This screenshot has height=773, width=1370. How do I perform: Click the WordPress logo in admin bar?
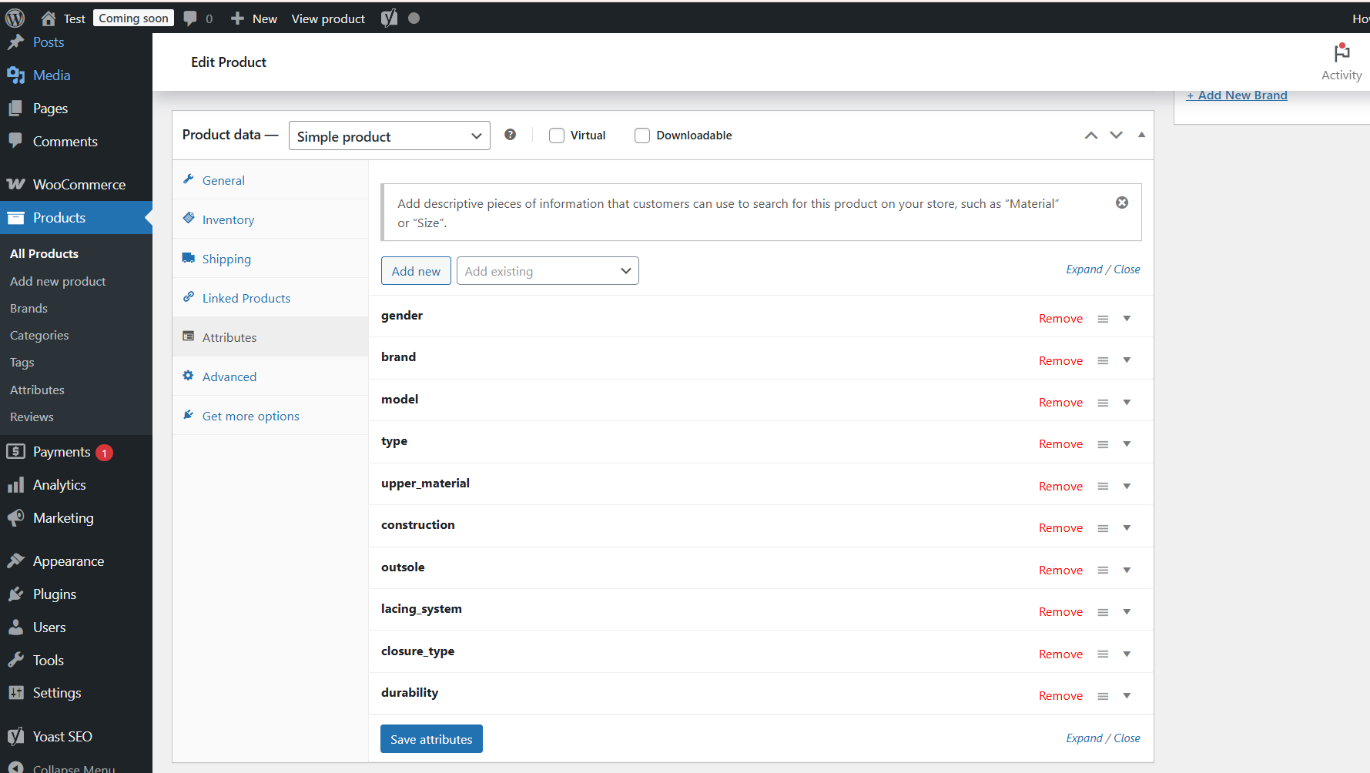(x=15, y=17)
